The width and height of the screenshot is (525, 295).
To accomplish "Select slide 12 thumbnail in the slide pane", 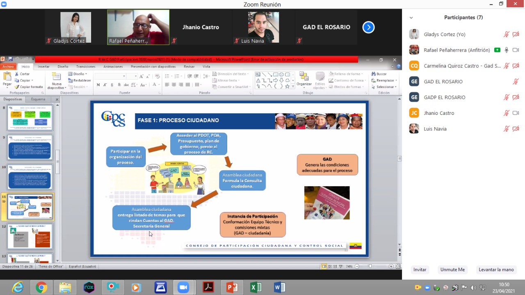I will [x=30, y=237].
